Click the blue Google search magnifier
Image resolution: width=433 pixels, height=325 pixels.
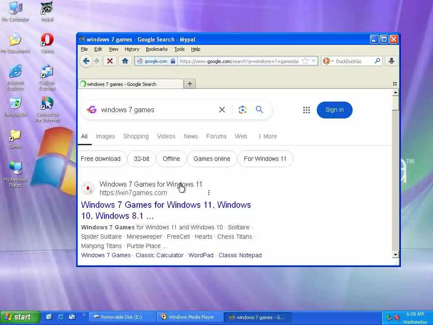tap(259, 110)
